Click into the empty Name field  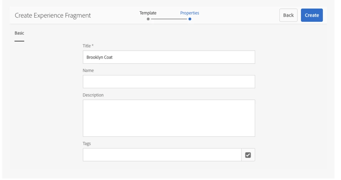click(169, 81)
